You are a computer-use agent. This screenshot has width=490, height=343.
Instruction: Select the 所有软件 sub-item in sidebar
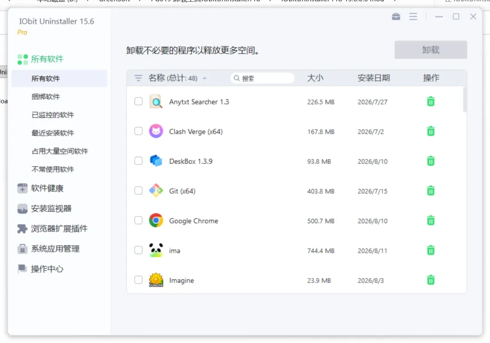(x=59, y=78)
